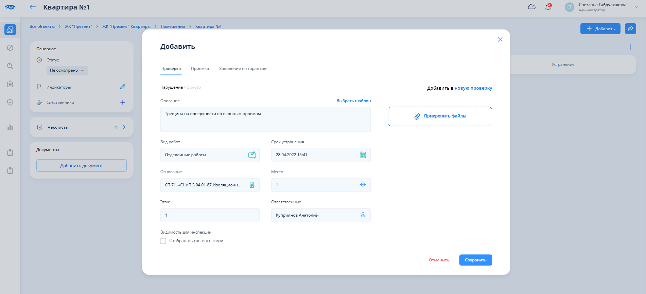Screen dimensions: 646x294
Task: Click document icon in Основание field
Action: [252, 185]
